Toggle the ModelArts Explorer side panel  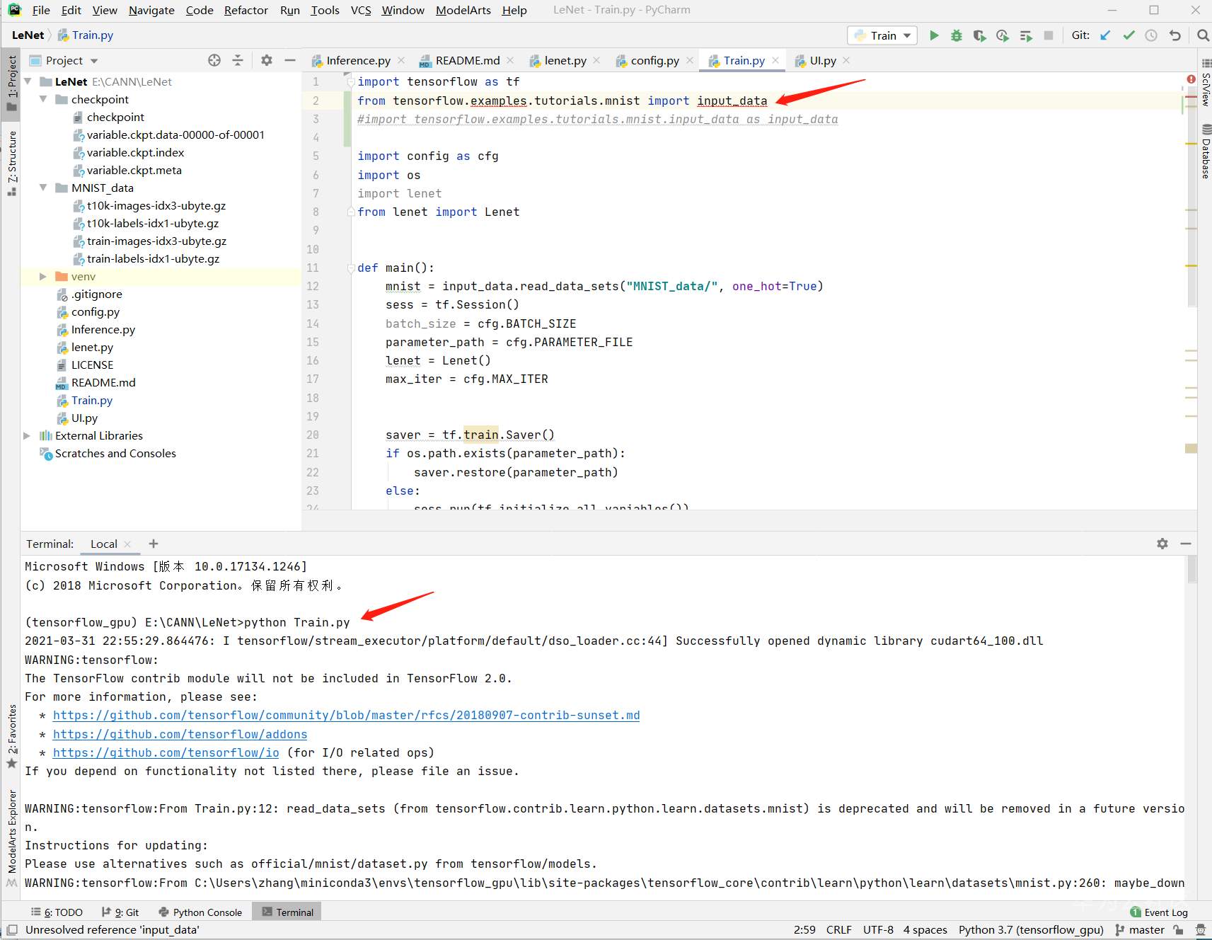tap(11, 838)
